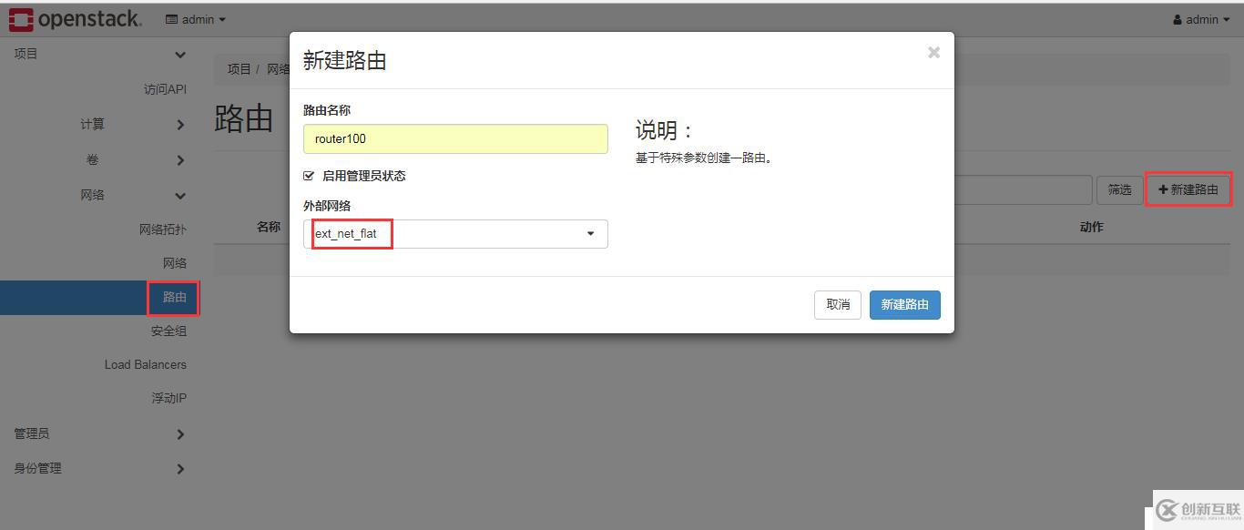The image size is (1244, 530).
Task: Open Load Balancers in the sidebar
Action: (x=146, y=364)
